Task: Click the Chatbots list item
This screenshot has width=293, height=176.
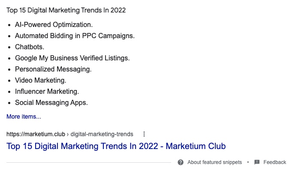Action: 30,47
